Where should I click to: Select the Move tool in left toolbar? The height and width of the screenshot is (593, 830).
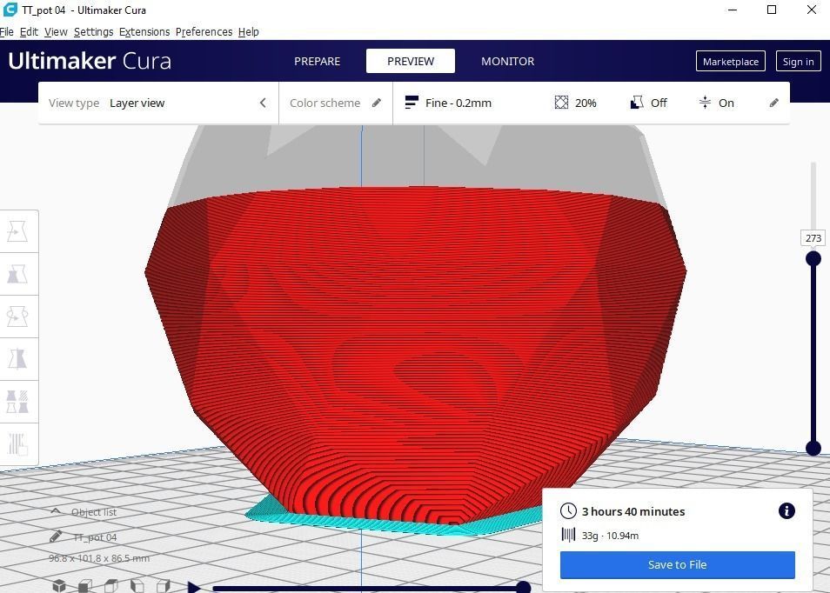pos(17,231)
